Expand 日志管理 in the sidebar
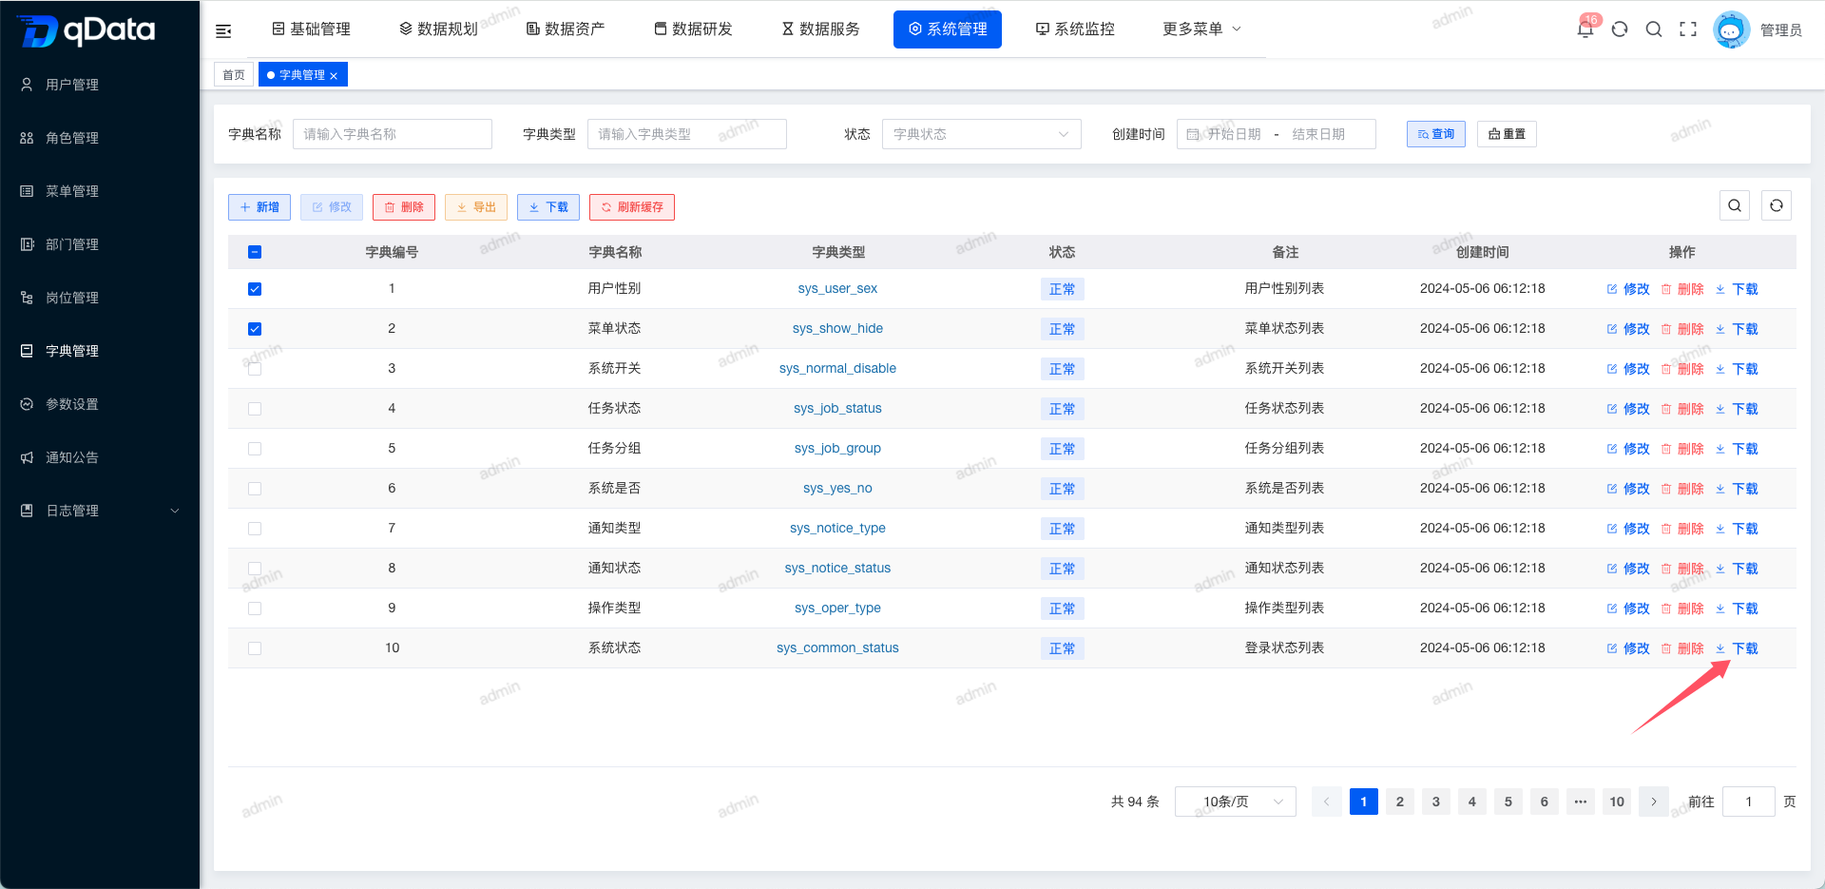Image resolution: width=1825 pixels, height=889 pixels. 100,511
